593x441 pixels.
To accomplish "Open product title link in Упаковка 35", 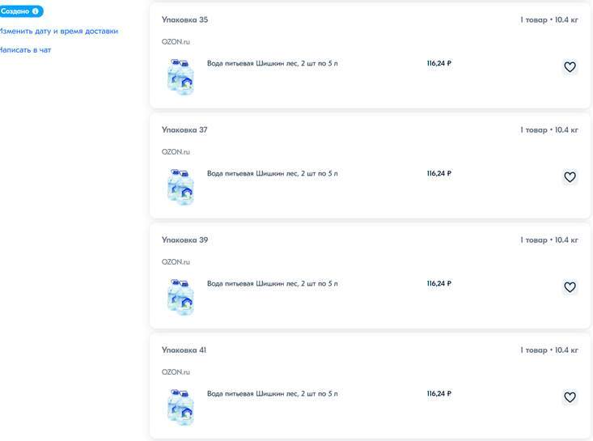I will coord(272,63).
